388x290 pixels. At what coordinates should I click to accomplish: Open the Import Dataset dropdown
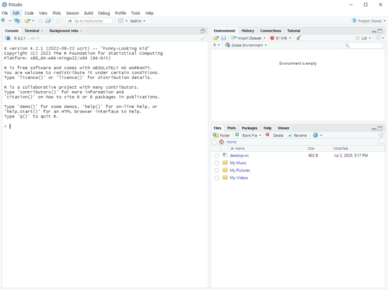249,38
